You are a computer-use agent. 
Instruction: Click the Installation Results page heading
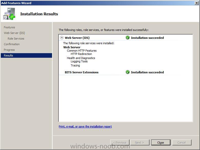click(x=39, y=14)
